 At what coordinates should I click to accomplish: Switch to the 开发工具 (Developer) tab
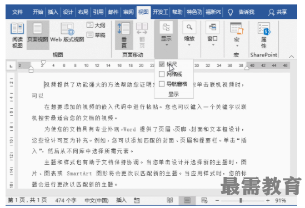[x=160, y=12]
